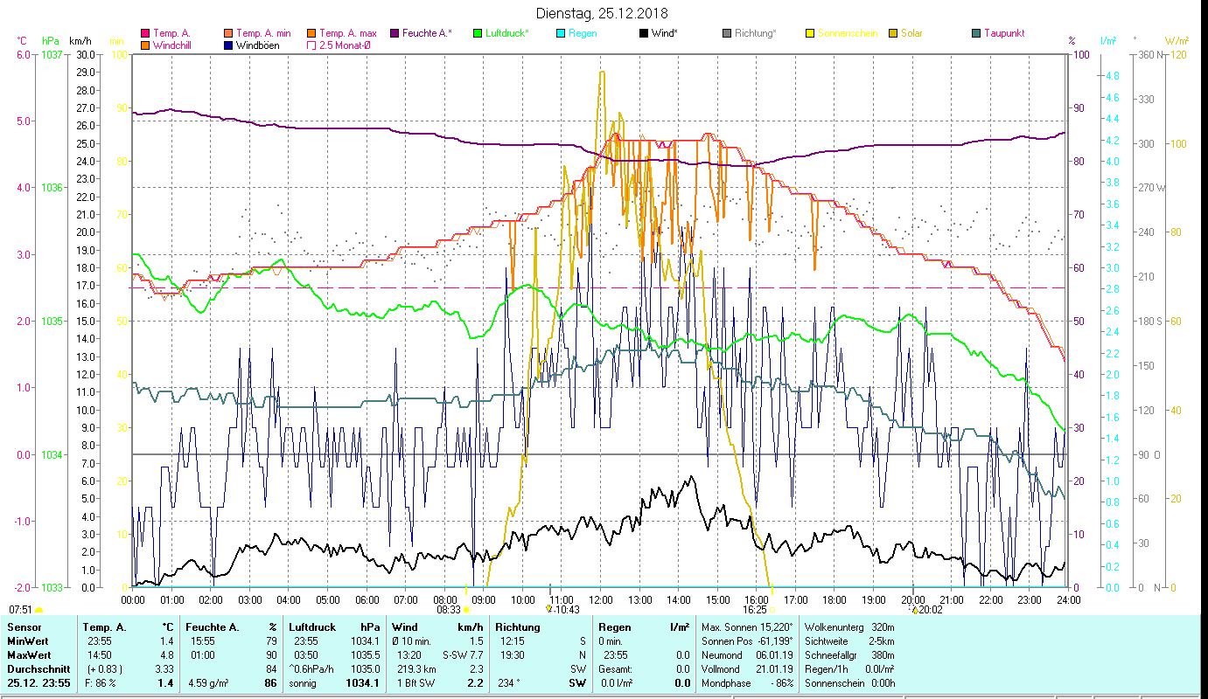Click the Taupunkt legend square
This screenshot has width=1208, height=699.
coord(976,34)
